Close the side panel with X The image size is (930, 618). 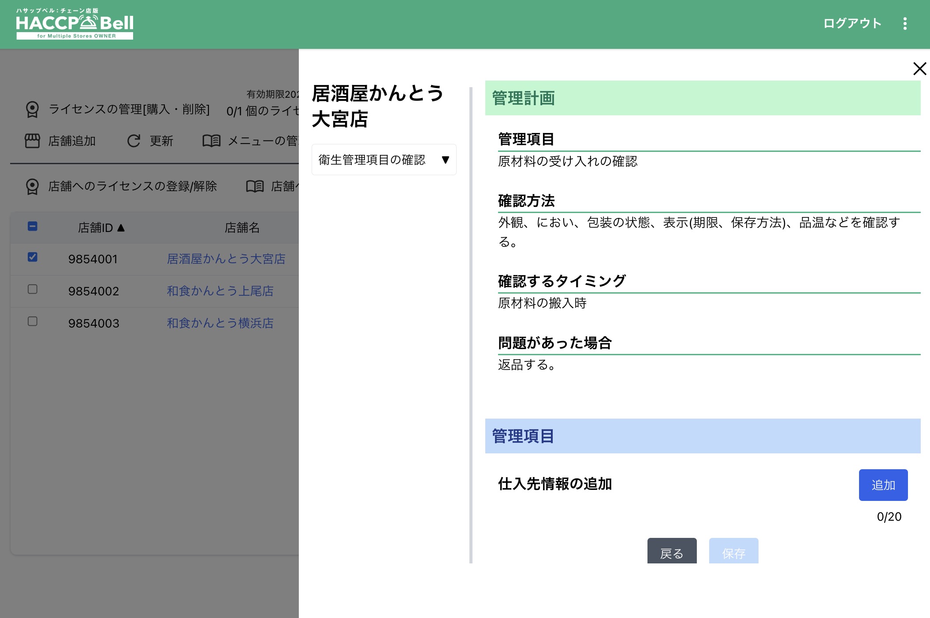[x=919, y=69]
